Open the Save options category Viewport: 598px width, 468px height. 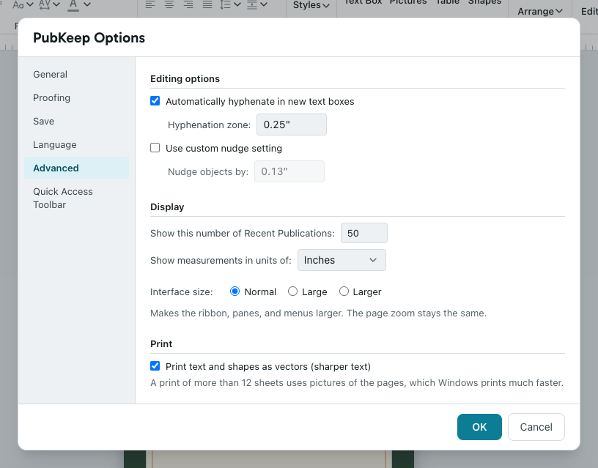tap(76, 121)
